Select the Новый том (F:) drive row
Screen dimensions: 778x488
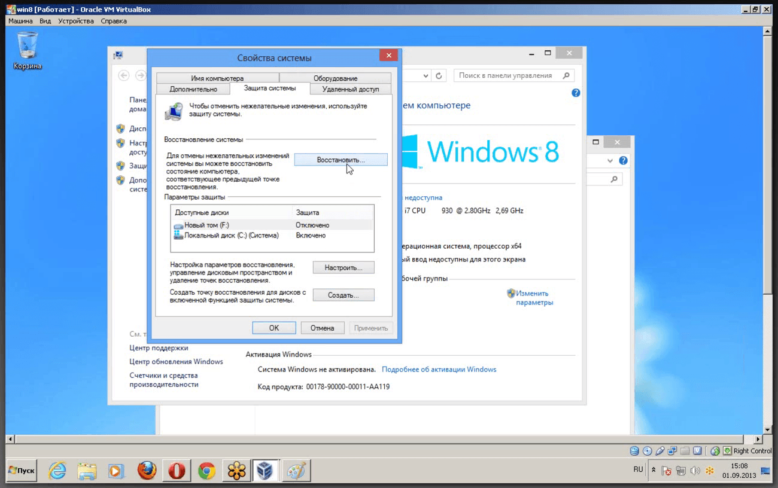point(272,225)
